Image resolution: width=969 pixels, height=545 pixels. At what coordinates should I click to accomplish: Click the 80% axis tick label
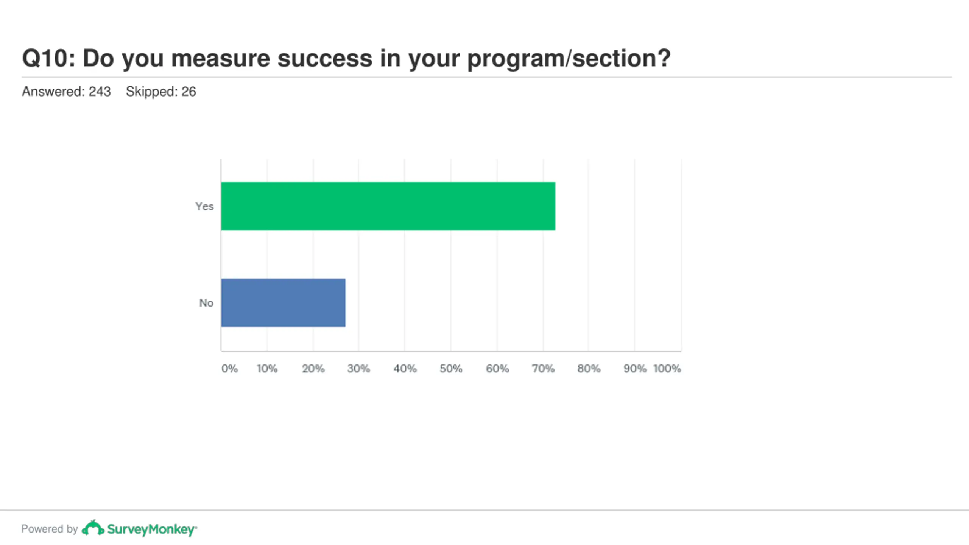pos(589,368)
